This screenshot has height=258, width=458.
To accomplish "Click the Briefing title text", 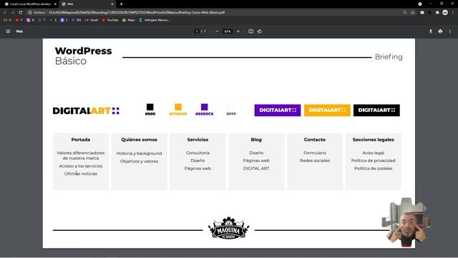I will tap(389, 57).
